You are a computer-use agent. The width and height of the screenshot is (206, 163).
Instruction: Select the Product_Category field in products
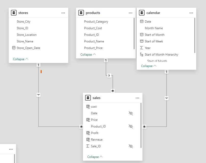tap(96, 22)
